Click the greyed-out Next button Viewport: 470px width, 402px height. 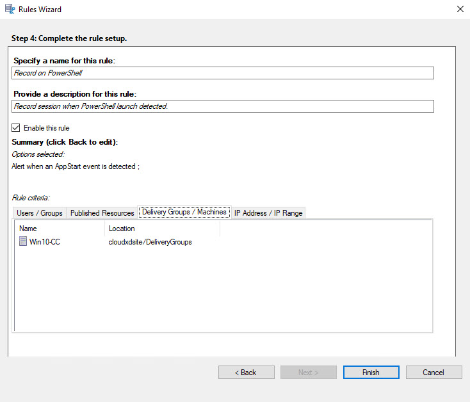click(309, 373)
